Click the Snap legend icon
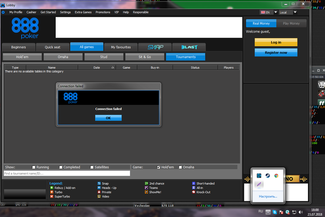The width and height of the screenshot is (325, 217). [x=99, y=184]
